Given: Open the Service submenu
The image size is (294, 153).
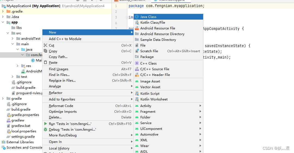Looking at the screenshot, I should [168, 123].
